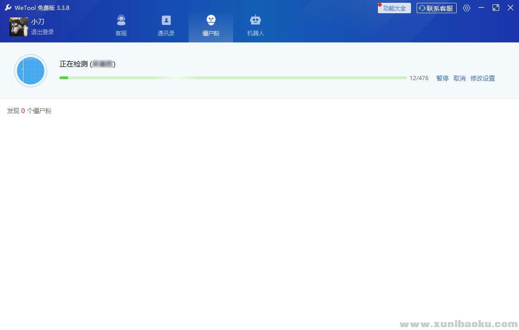Maximize the WeTool window
The height and width of the screenshot is (330, 519).
coord(496,8)
